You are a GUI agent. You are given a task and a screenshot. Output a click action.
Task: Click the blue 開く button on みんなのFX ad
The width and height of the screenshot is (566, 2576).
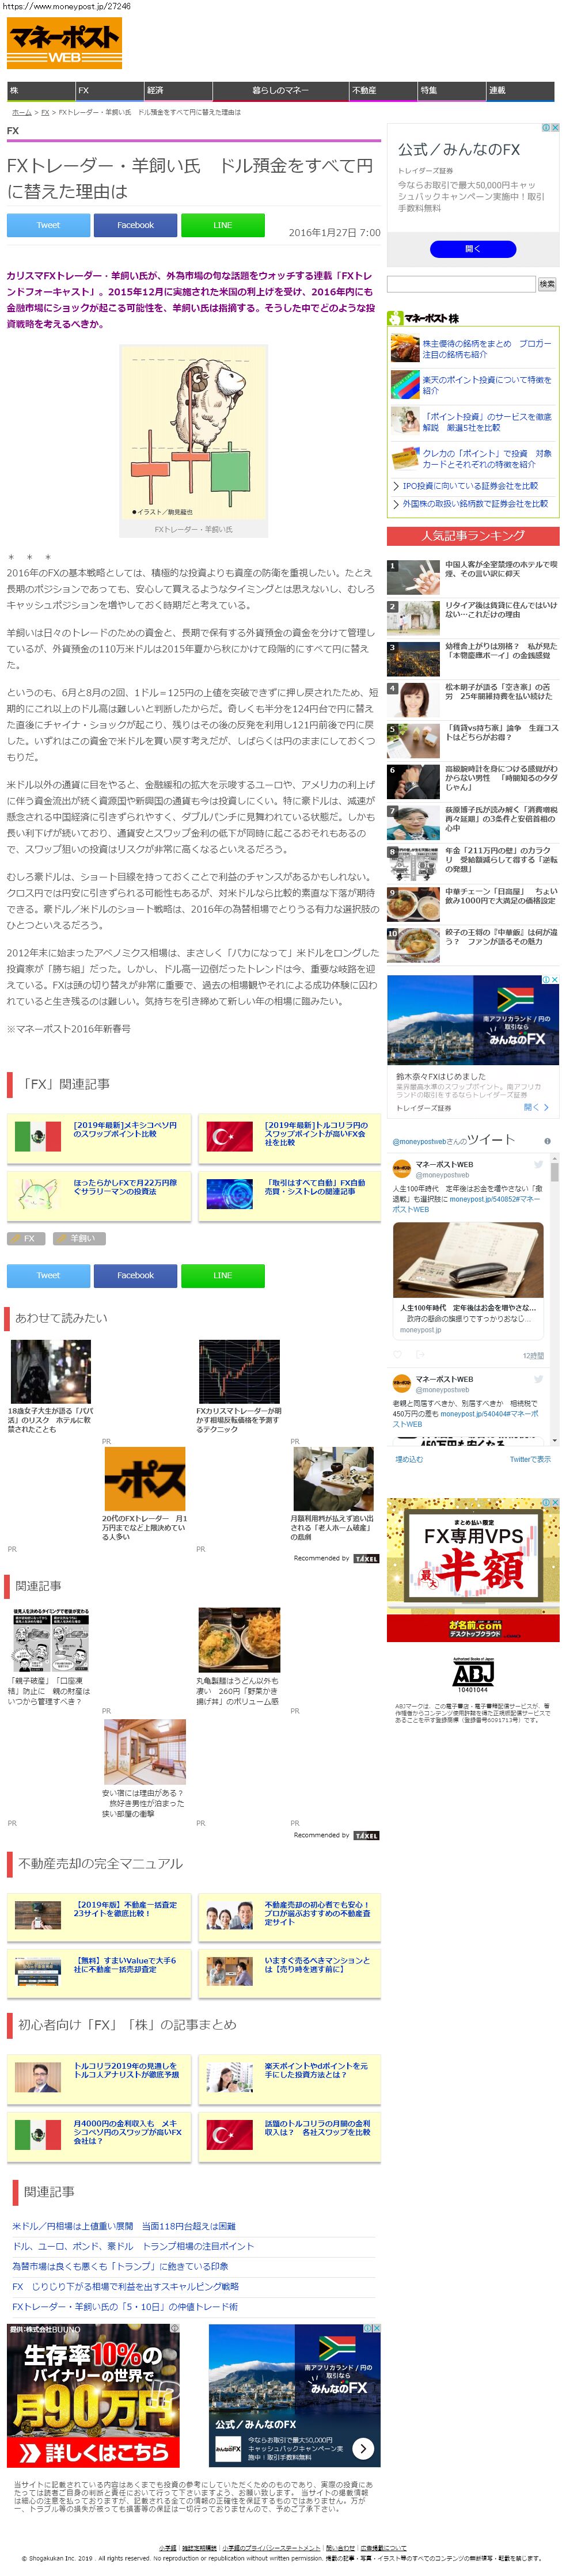473,248
